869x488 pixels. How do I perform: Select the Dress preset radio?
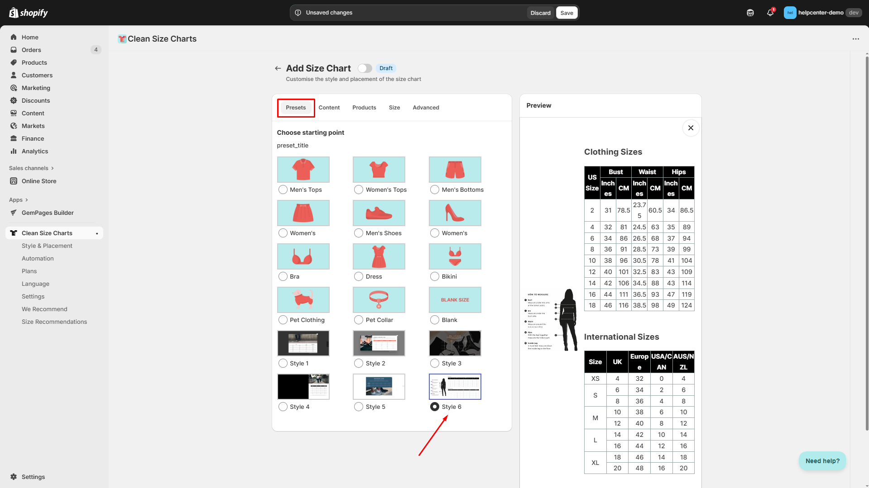pos(359,276)
